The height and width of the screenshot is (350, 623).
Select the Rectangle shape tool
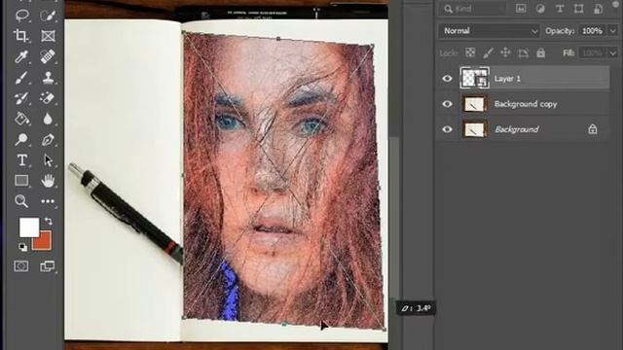21,181
